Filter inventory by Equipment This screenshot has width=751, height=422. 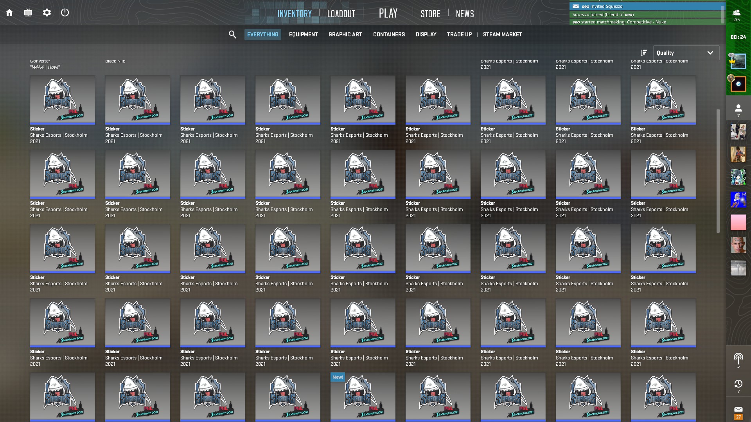click(x=304, y=34)
